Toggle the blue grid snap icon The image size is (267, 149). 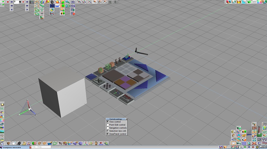(244, 143)
